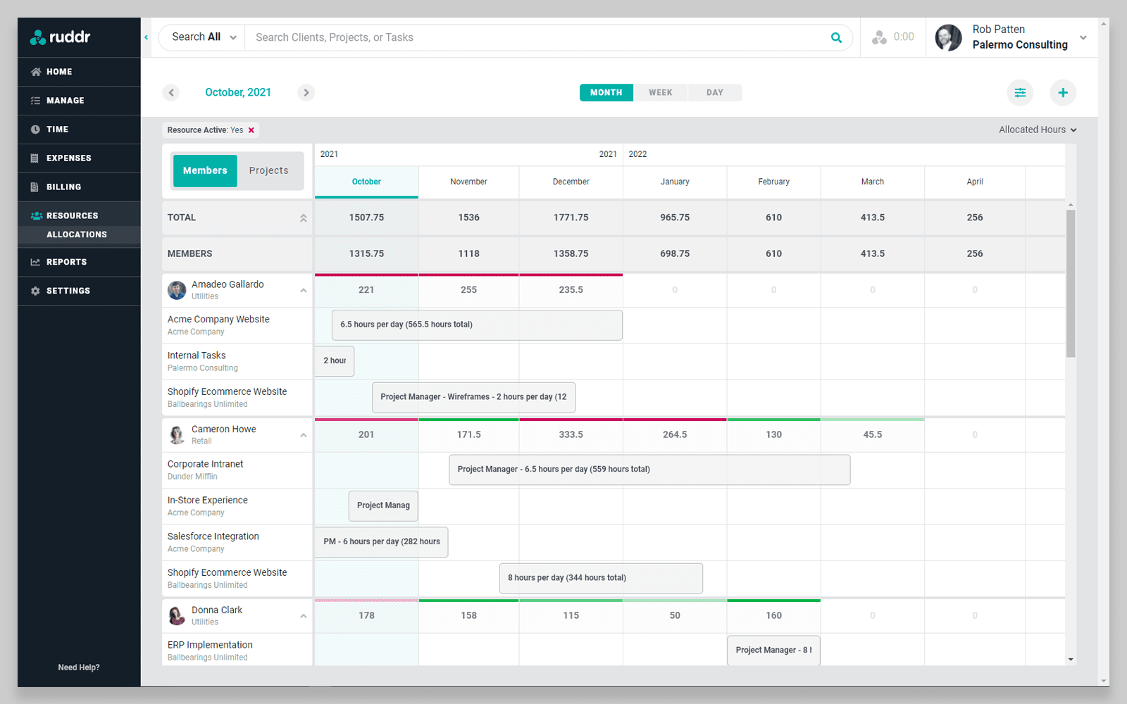Viewport: 1127px width, 704px height.
Task: Switch to the Day view tab
Action: coord(714,92)
